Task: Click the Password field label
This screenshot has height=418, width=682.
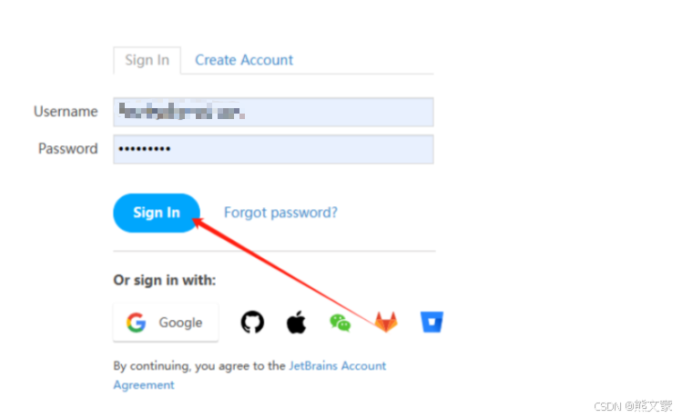Action: 68,149
